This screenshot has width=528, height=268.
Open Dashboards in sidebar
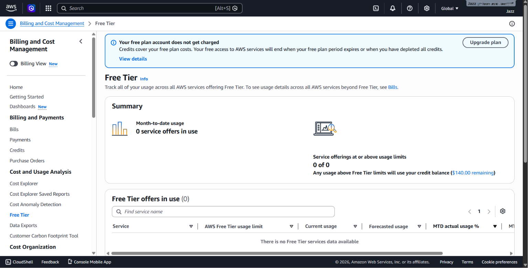[x=22, y=106]
